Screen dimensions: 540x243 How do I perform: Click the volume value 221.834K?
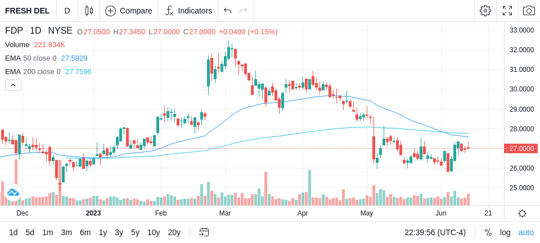click(49, 45)
